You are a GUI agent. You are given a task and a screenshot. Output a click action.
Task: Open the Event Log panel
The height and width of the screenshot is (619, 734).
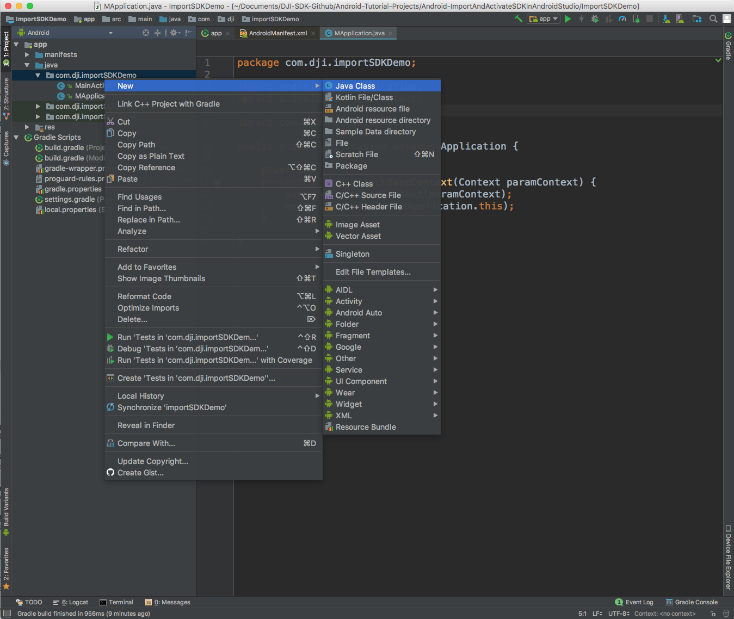point(634,602)
